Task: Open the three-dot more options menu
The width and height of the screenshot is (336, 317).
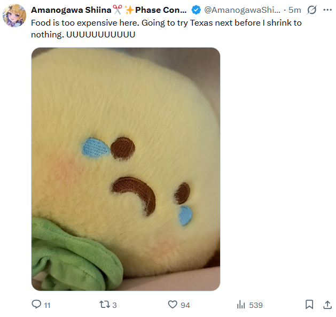Action: coord(327,10)
